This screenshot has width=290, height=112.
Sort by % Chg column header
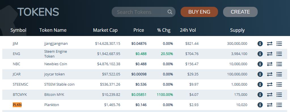tap(164, 30)
